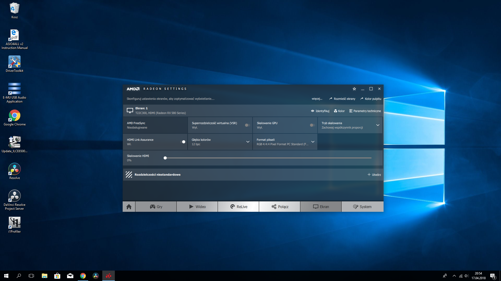
Task: Click the Home icon in Radeon Settings
Action: point(129,207)
